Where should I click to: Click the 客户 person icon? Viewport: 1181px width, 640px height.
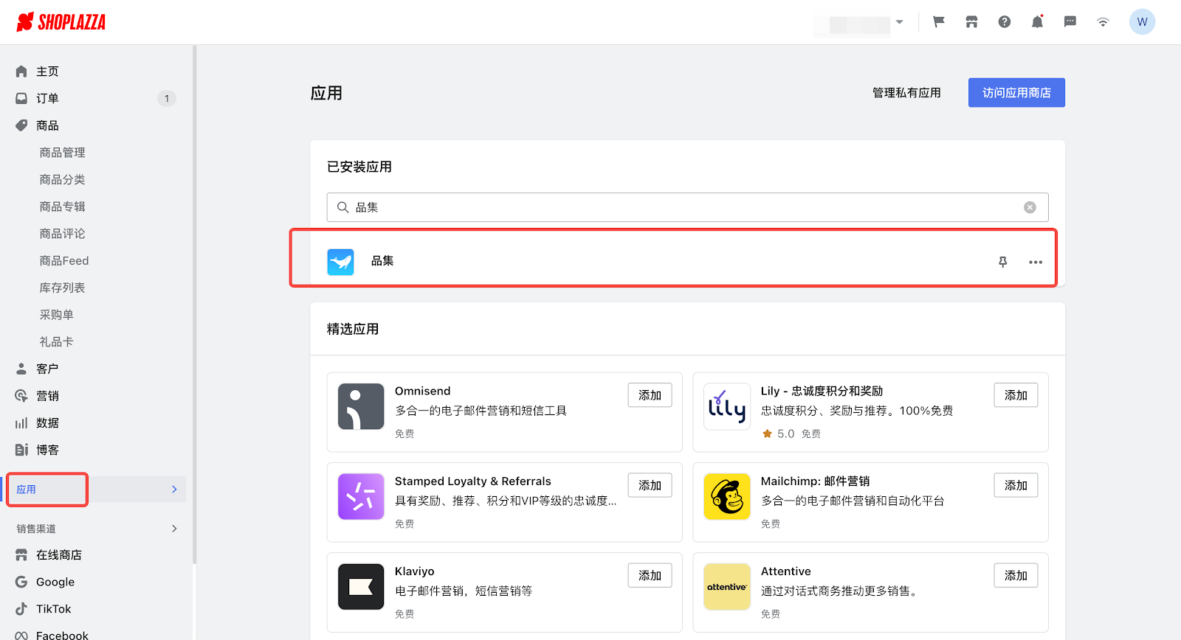coord(21,369)
